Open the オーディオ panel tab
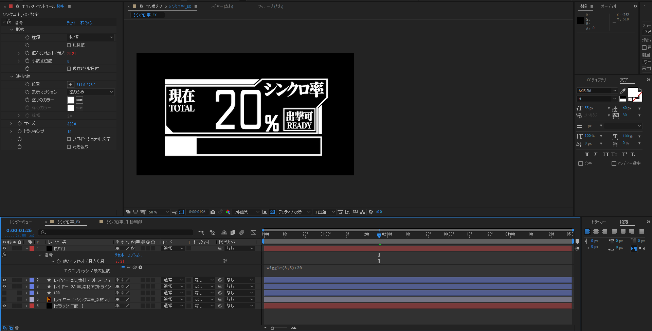652x331 pixels. [x=609, y=6]
